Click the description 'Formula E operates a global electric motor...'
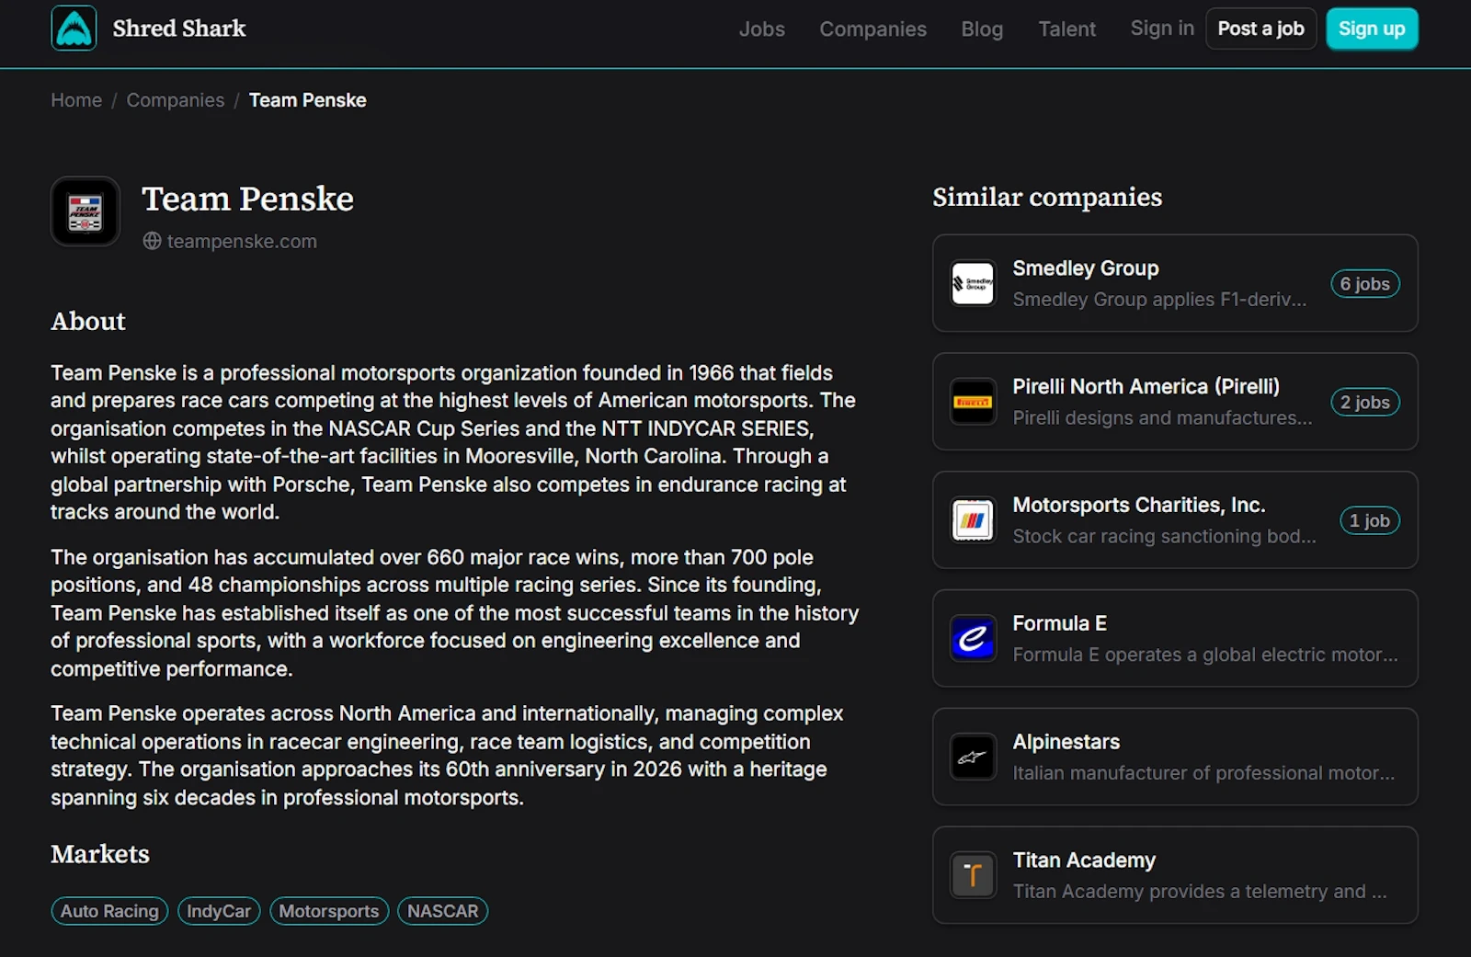1471x957 pixels. tap(1205, 655)
